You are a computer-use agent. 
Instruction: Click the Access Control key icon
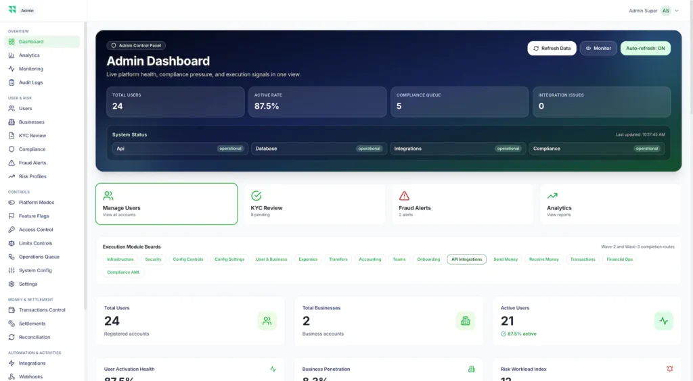12,230
